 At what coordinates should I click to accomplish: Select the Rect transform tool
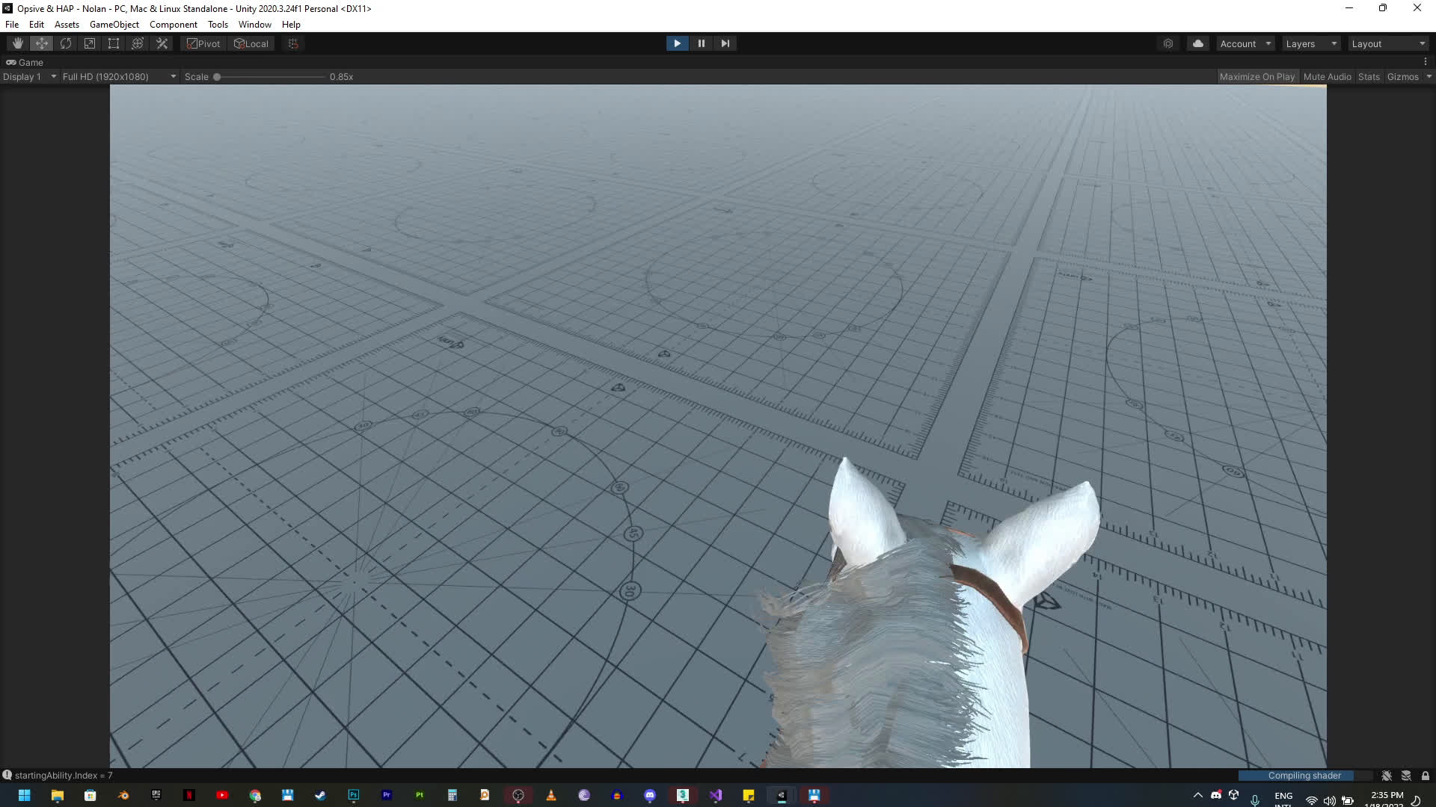[114, 43]
